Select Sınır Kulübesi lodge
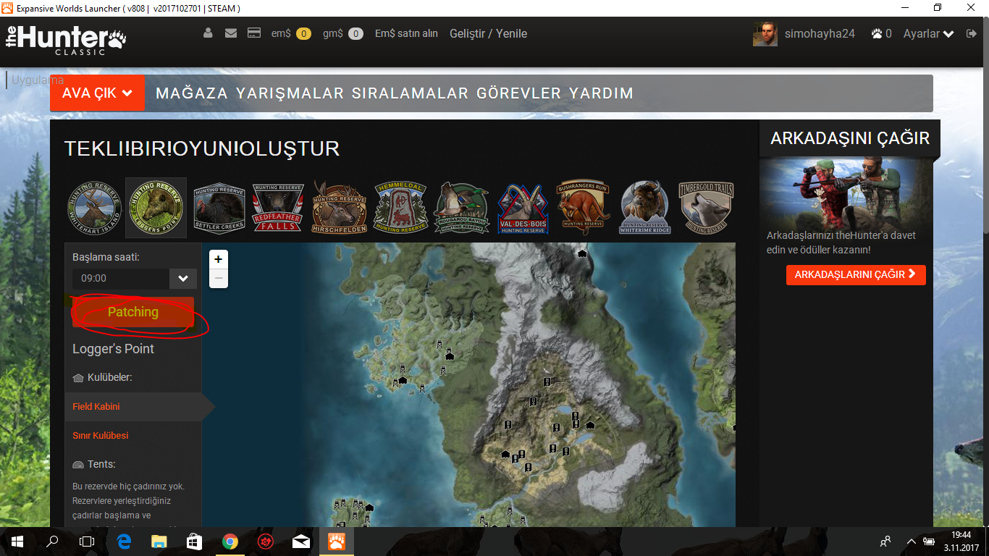Viewport: 989px width, 556px height. tap(101, 436)
